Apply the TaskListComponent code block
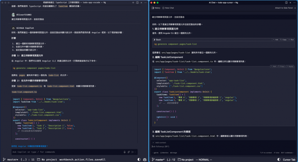The image size is (298, 162). [290, 66]
